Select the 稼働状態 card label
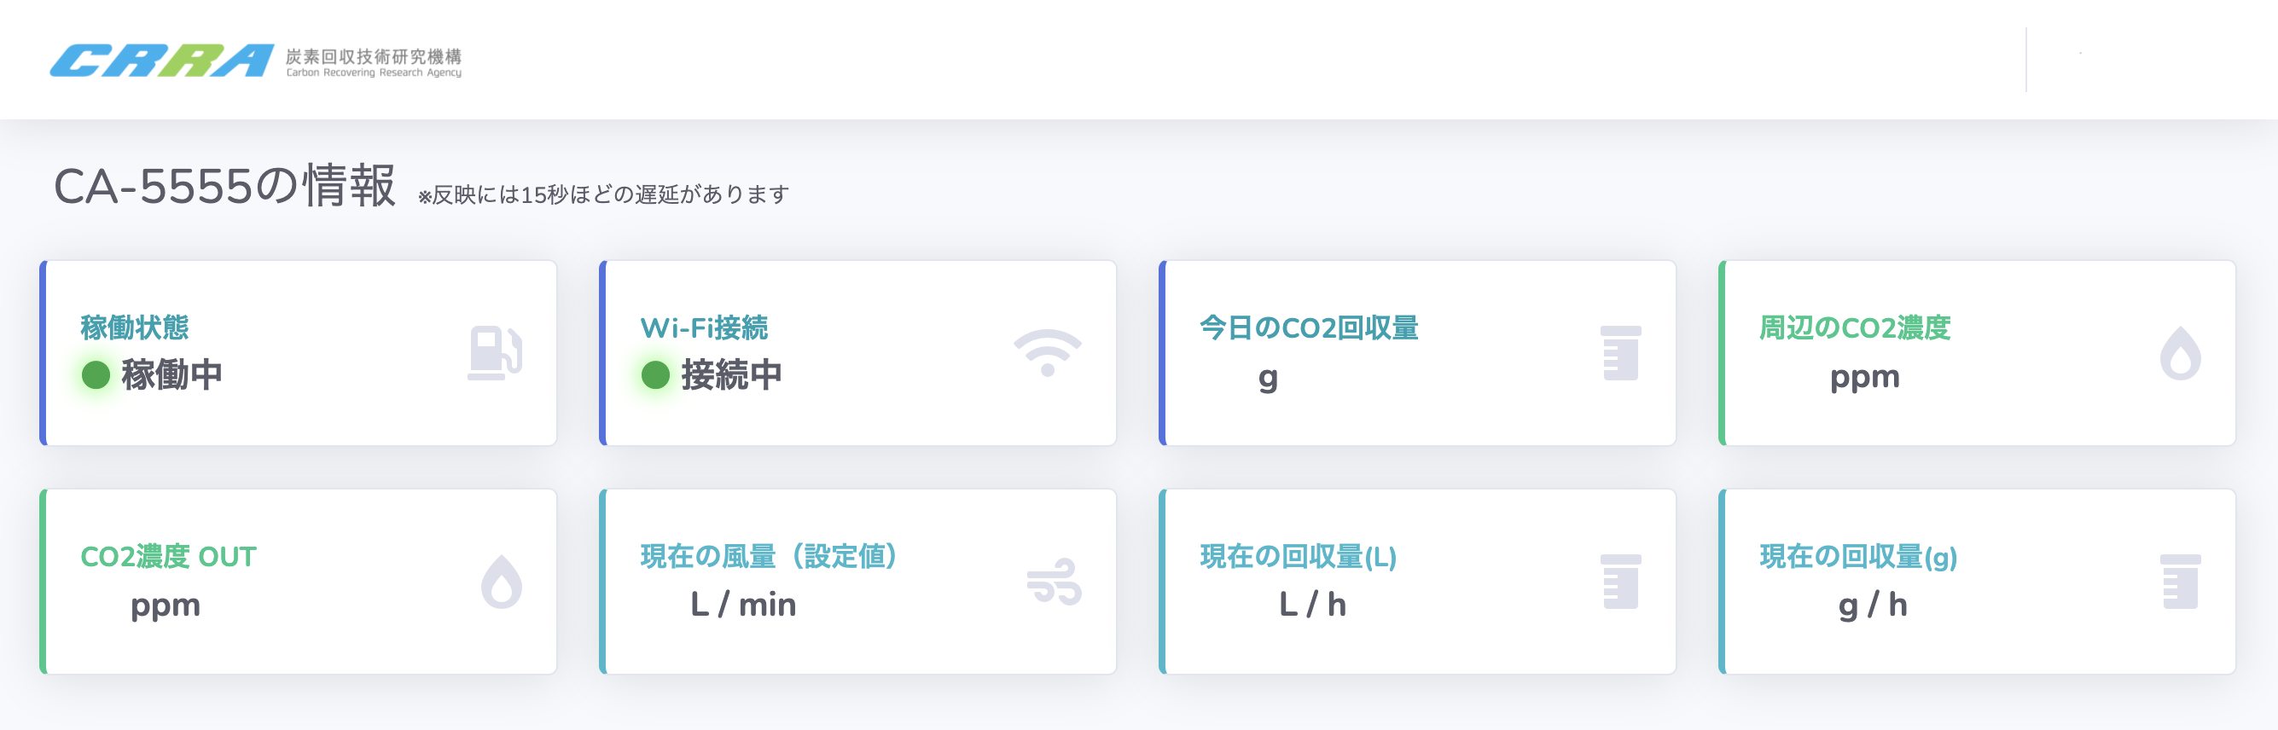2278x730 pixels. [135, 327]
